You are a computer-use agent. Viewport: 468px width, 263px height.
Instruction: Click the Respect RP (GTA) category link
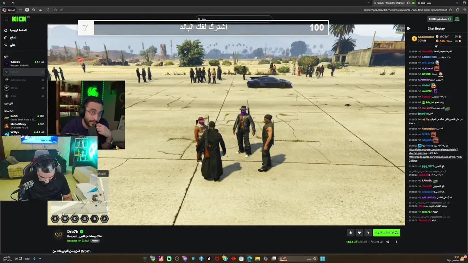pyautogui.click(x=78, y=241)
